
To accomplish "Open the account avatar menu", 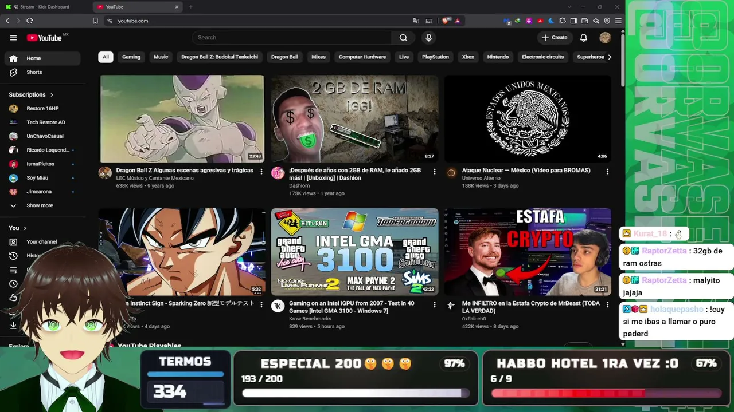I will 605,38.
